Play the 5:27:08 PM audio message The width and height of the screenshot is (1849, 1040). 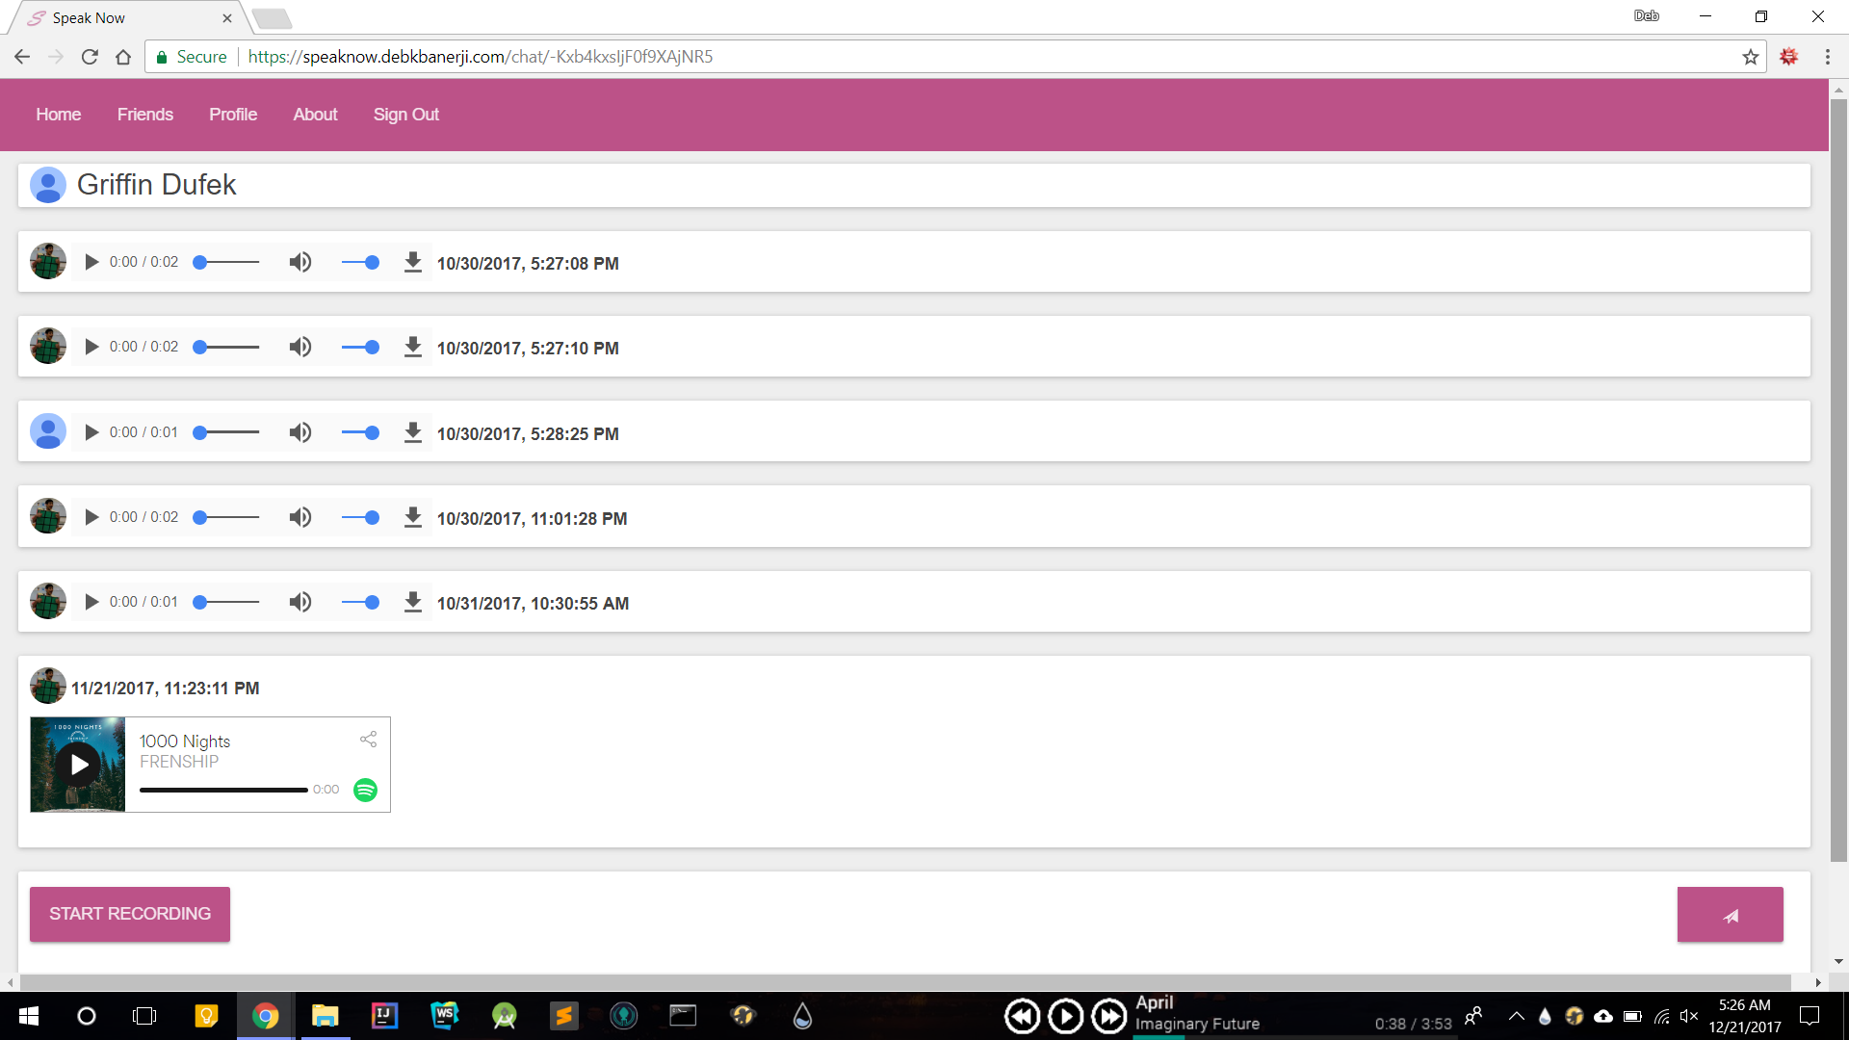[91, 262]
